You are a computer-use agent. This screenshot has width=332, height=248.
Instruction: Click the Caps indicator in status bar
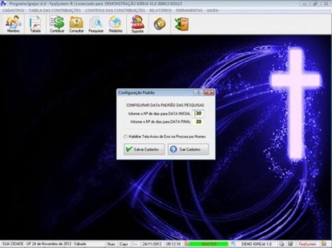coord(124,244)
